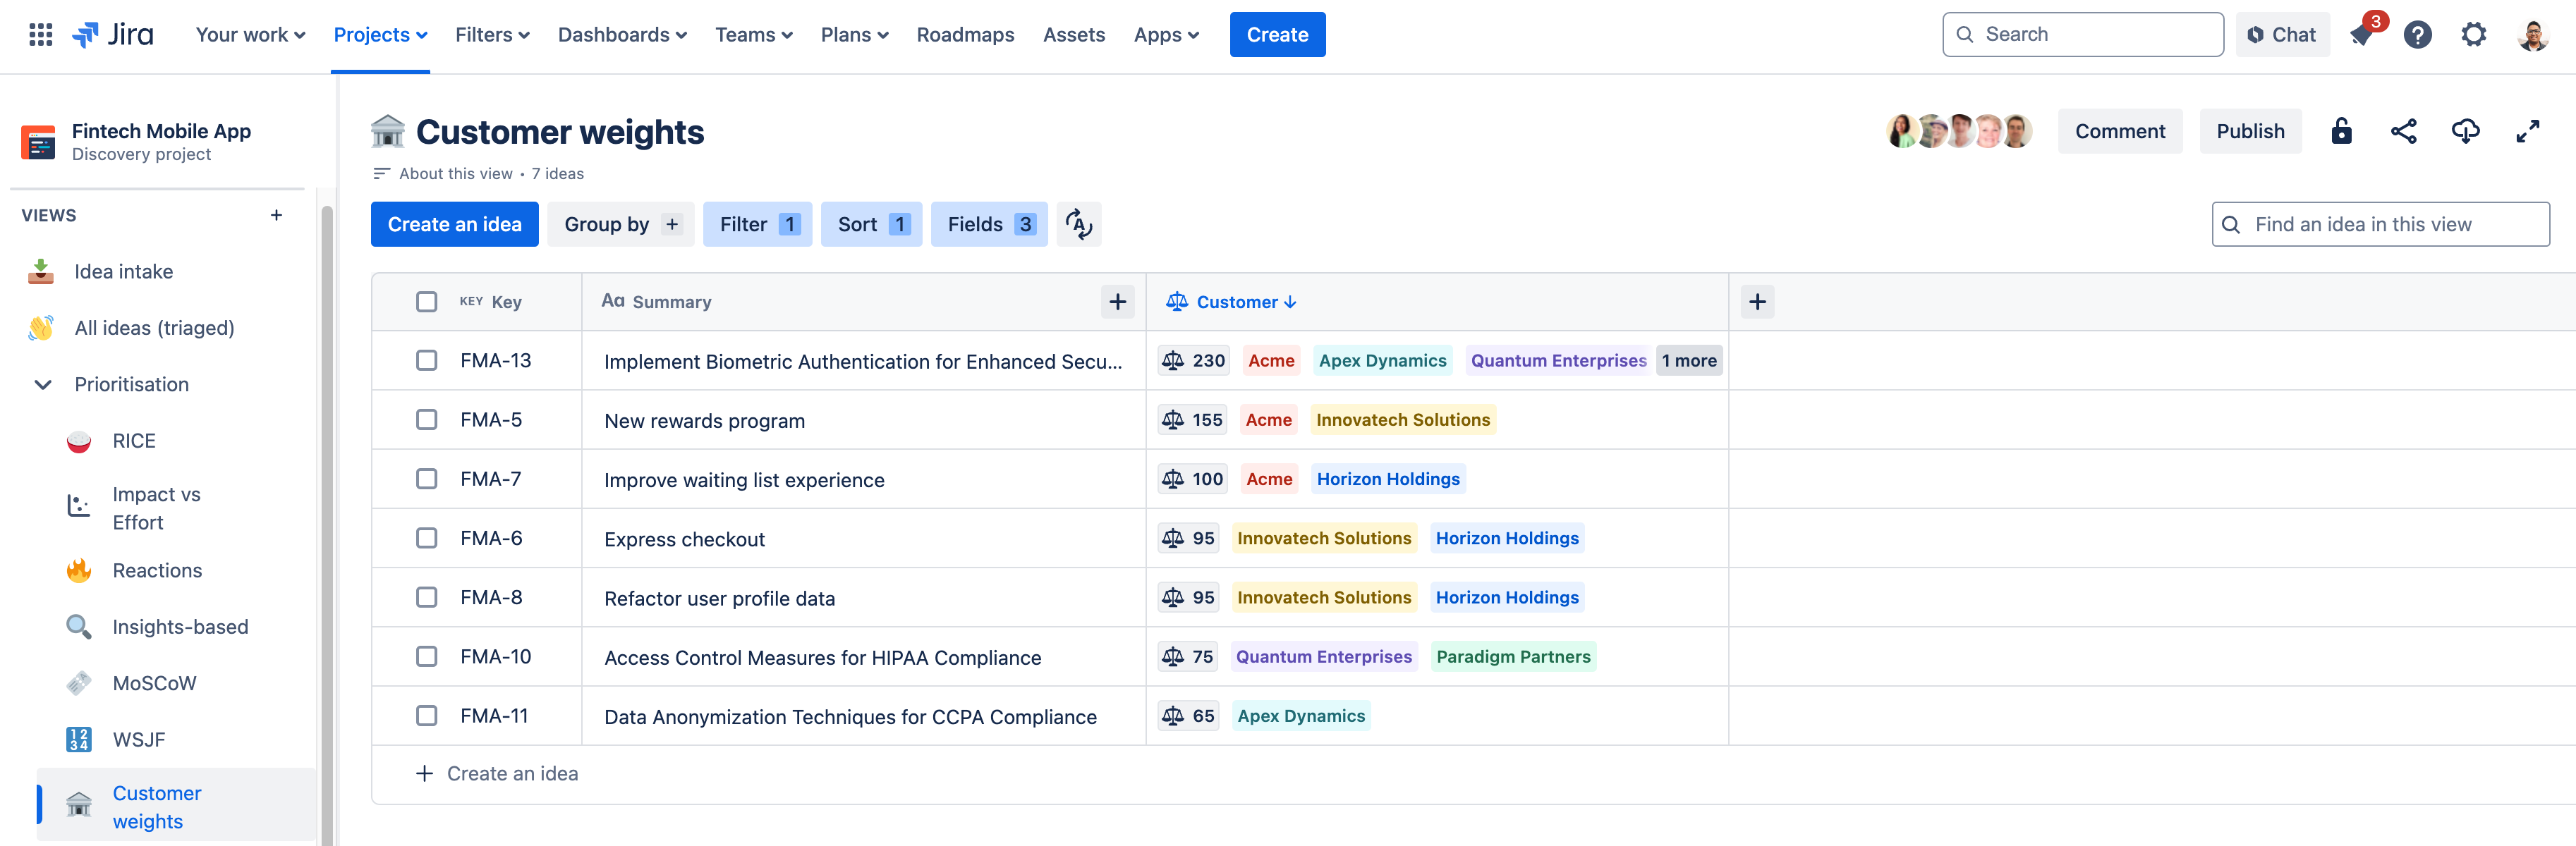Click the help question mark icon
Viewport: 2576px width, 846px height.
click(2417, 35)
